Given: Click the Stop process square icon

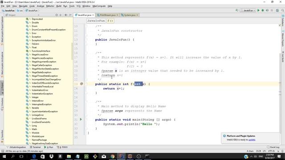Looking at the screenshot, I should 272,11.
